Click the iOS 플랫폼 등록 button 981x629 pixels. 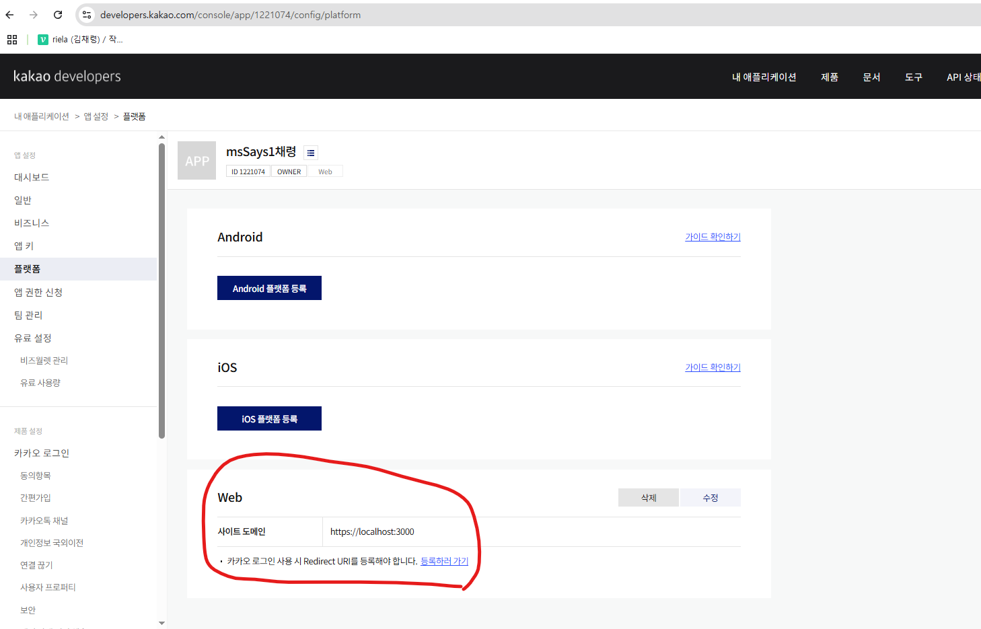[x=269, y=418]
